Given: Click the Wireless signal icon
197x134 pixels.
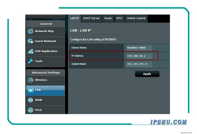Looking at the screenshot, I should 30,80.
